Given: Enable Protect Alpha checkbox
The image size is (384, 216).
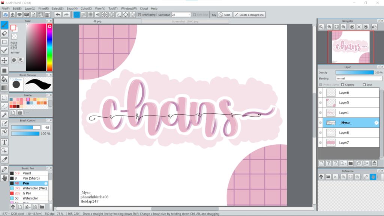Looking at the screenshot, I should 321,85.
